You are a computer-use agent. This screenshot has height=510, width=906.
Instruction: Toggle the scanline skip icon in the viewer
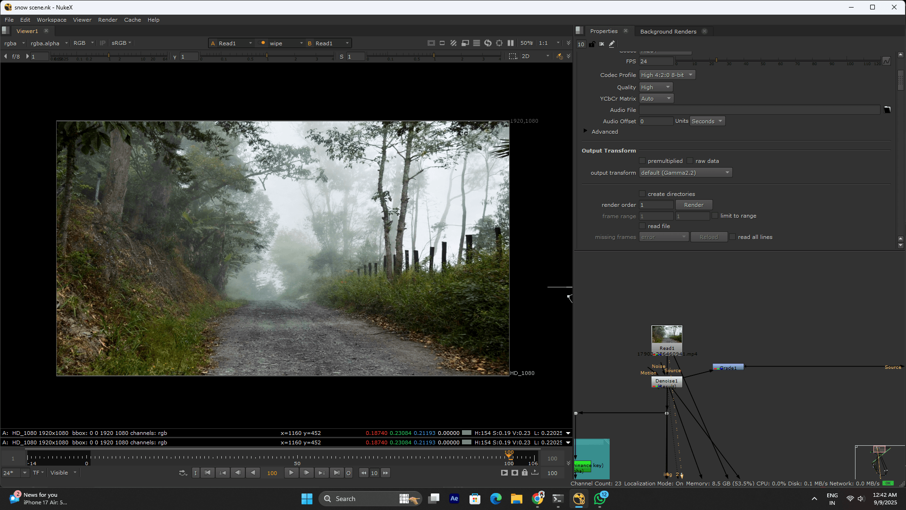click(477, 43)
